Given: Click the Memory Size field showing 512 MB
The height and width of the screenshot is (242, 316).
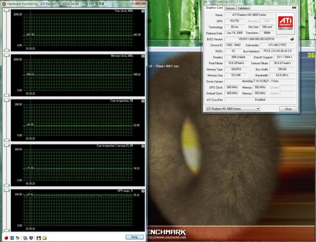Looking at the screenshot, I should click(x=236, y=75).
